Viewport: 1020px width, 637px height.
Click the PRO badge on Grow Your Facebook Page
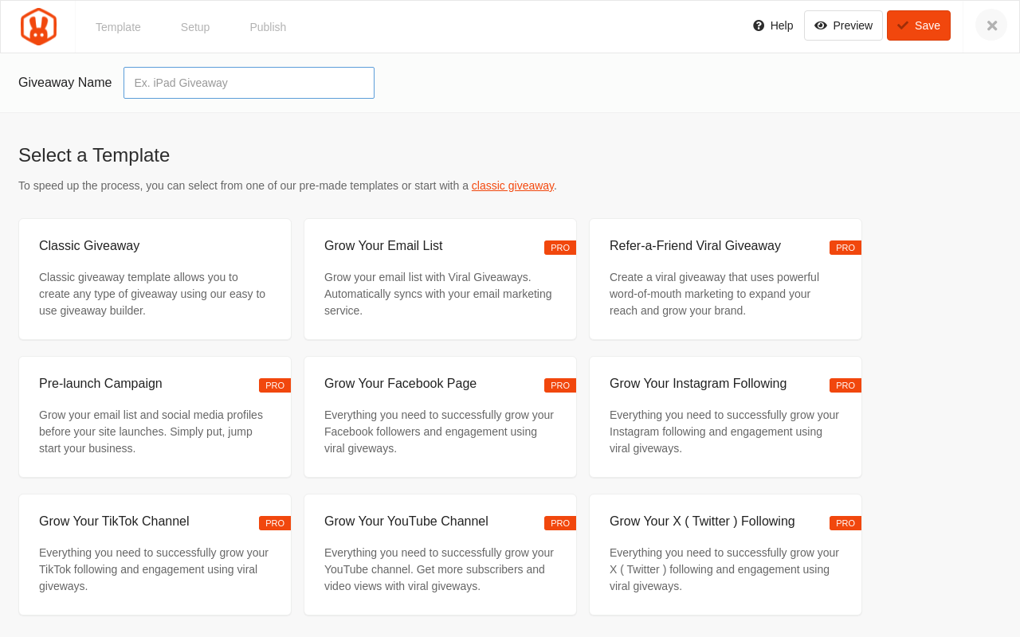560,385
